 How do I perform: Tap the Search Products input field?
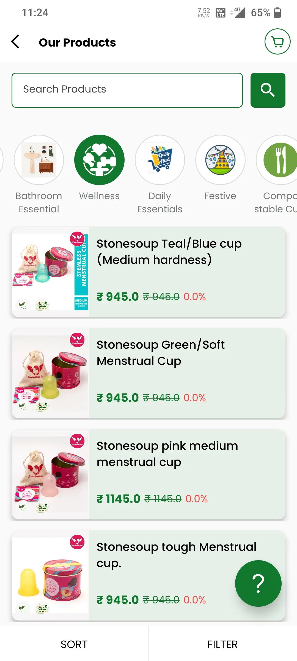[127, 90]
